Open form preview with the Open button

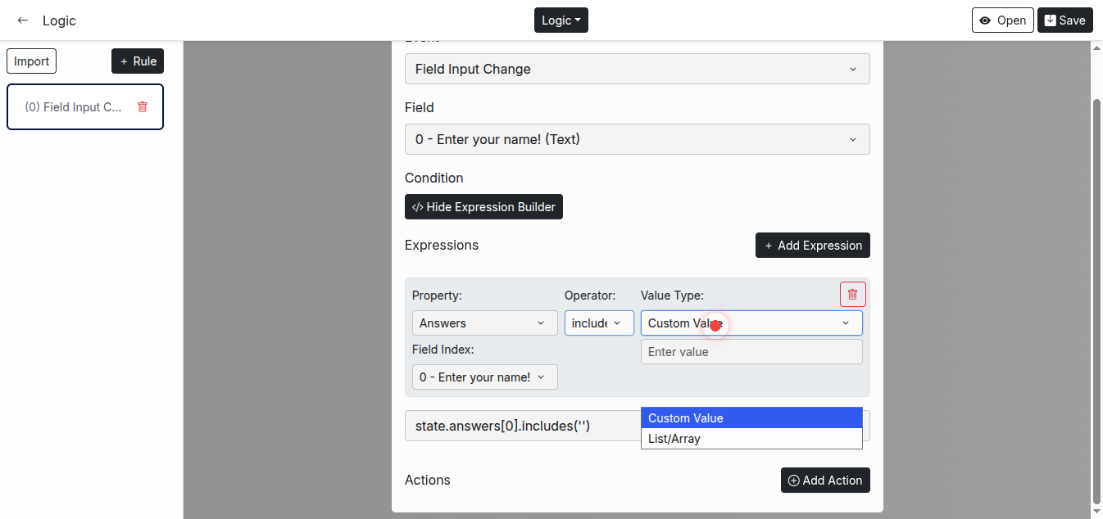(x=1002, y=20)
